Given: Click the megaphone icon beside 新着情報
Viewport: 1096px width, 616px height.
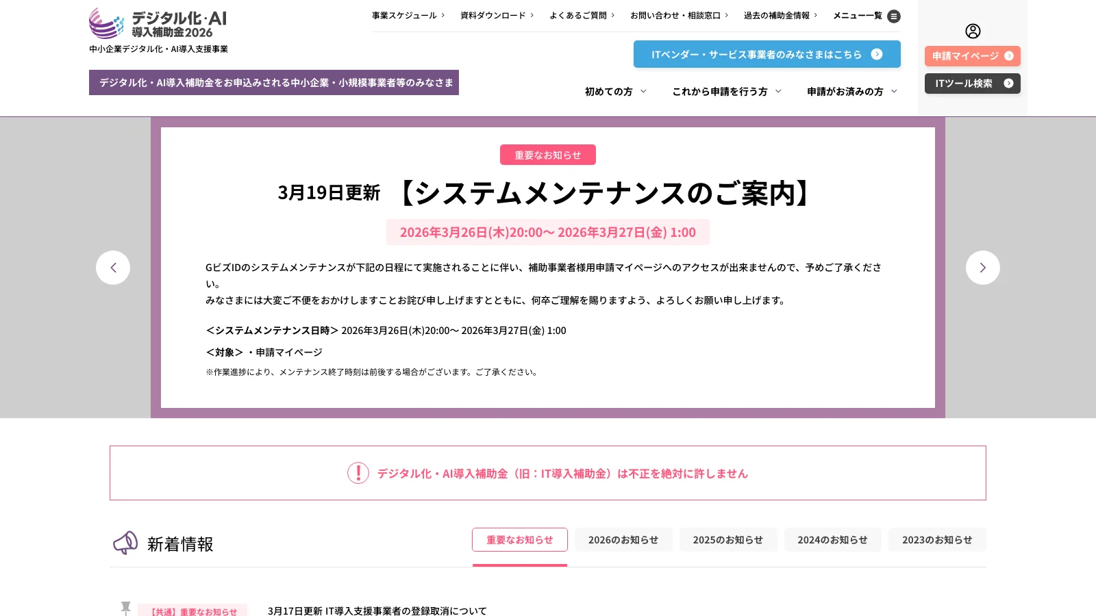Looking at the screenshot, I should pos(125,542).
